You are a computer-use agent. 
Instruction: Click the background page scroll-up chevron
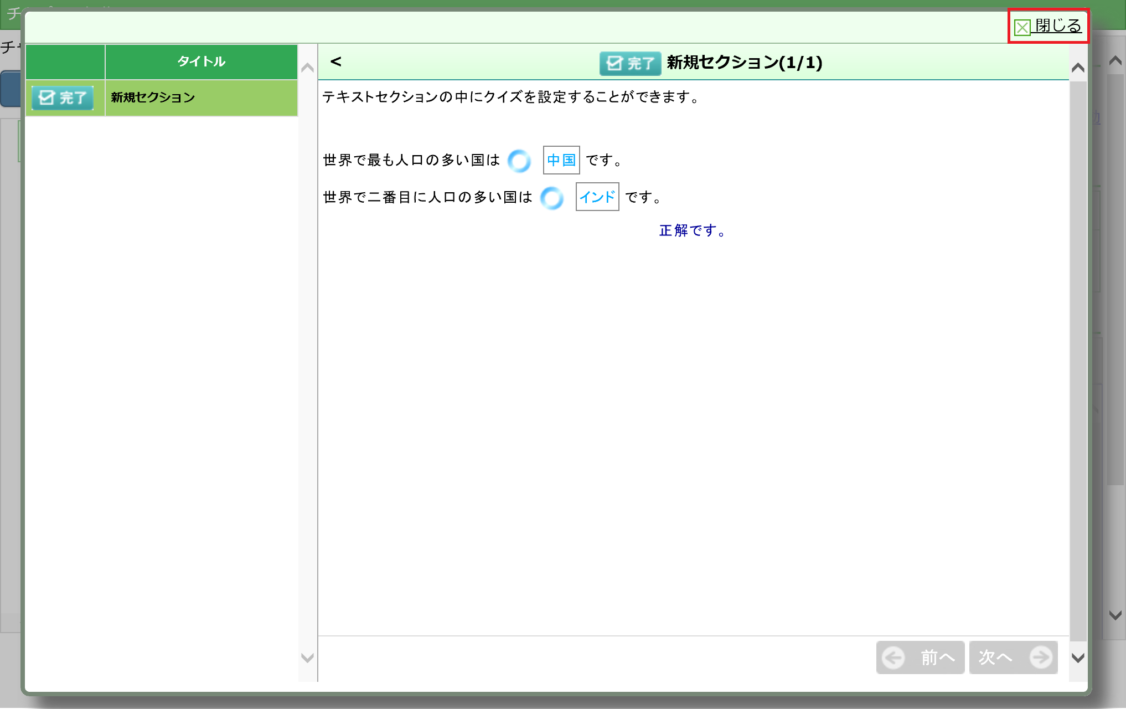point(1115,60)
